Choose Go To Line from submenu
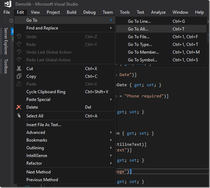This screenshot has width=210, height=188. [x=161, y=21]
